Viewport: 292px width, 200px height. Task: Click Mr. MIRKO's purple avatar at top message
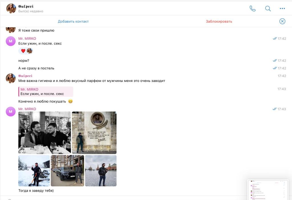click(x=11, y=41)
